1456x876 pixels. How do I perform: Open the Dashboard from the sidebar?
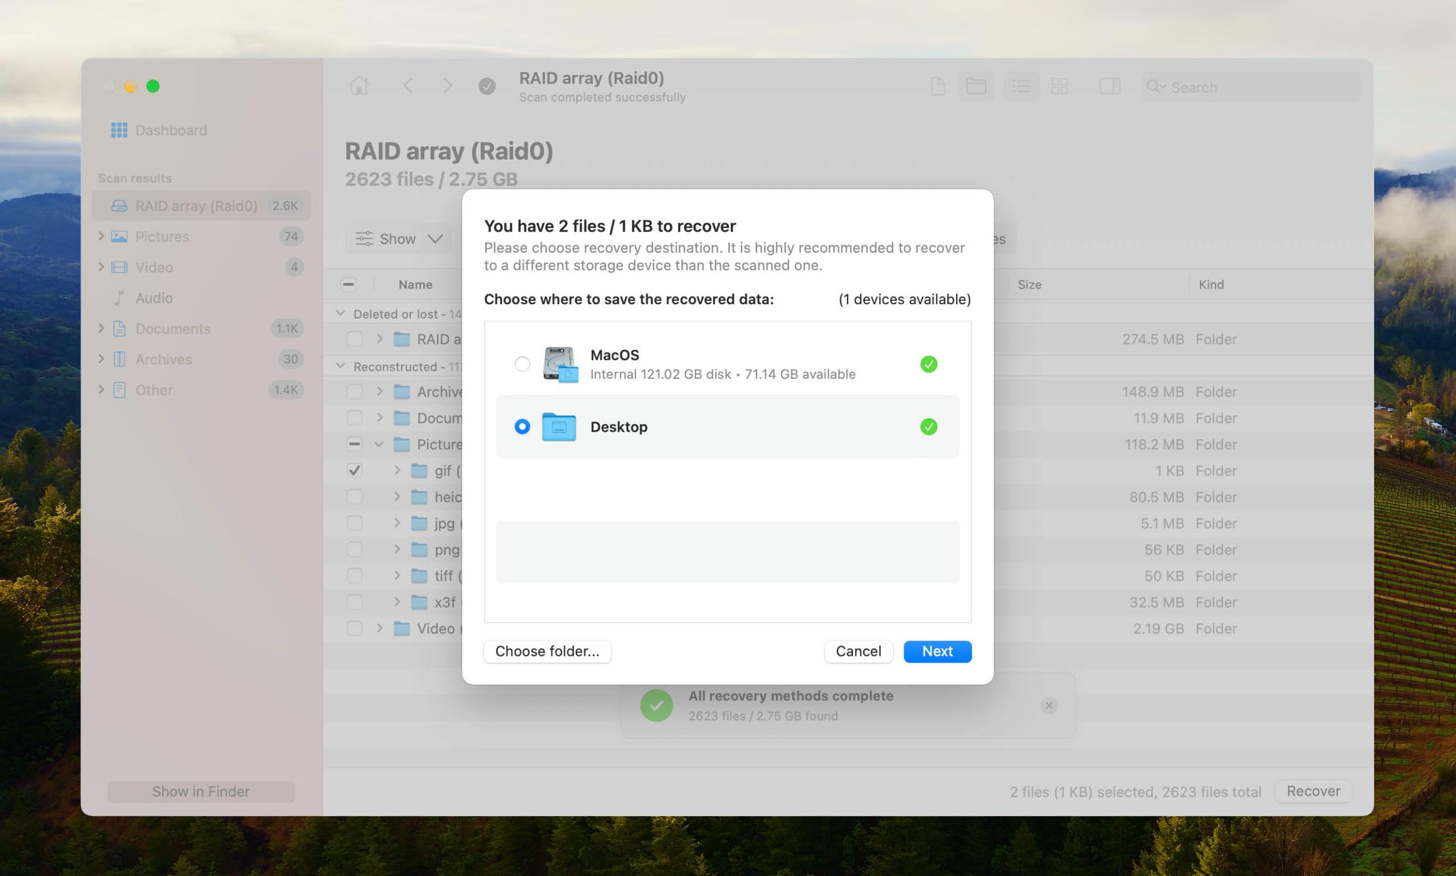(170, 130)
